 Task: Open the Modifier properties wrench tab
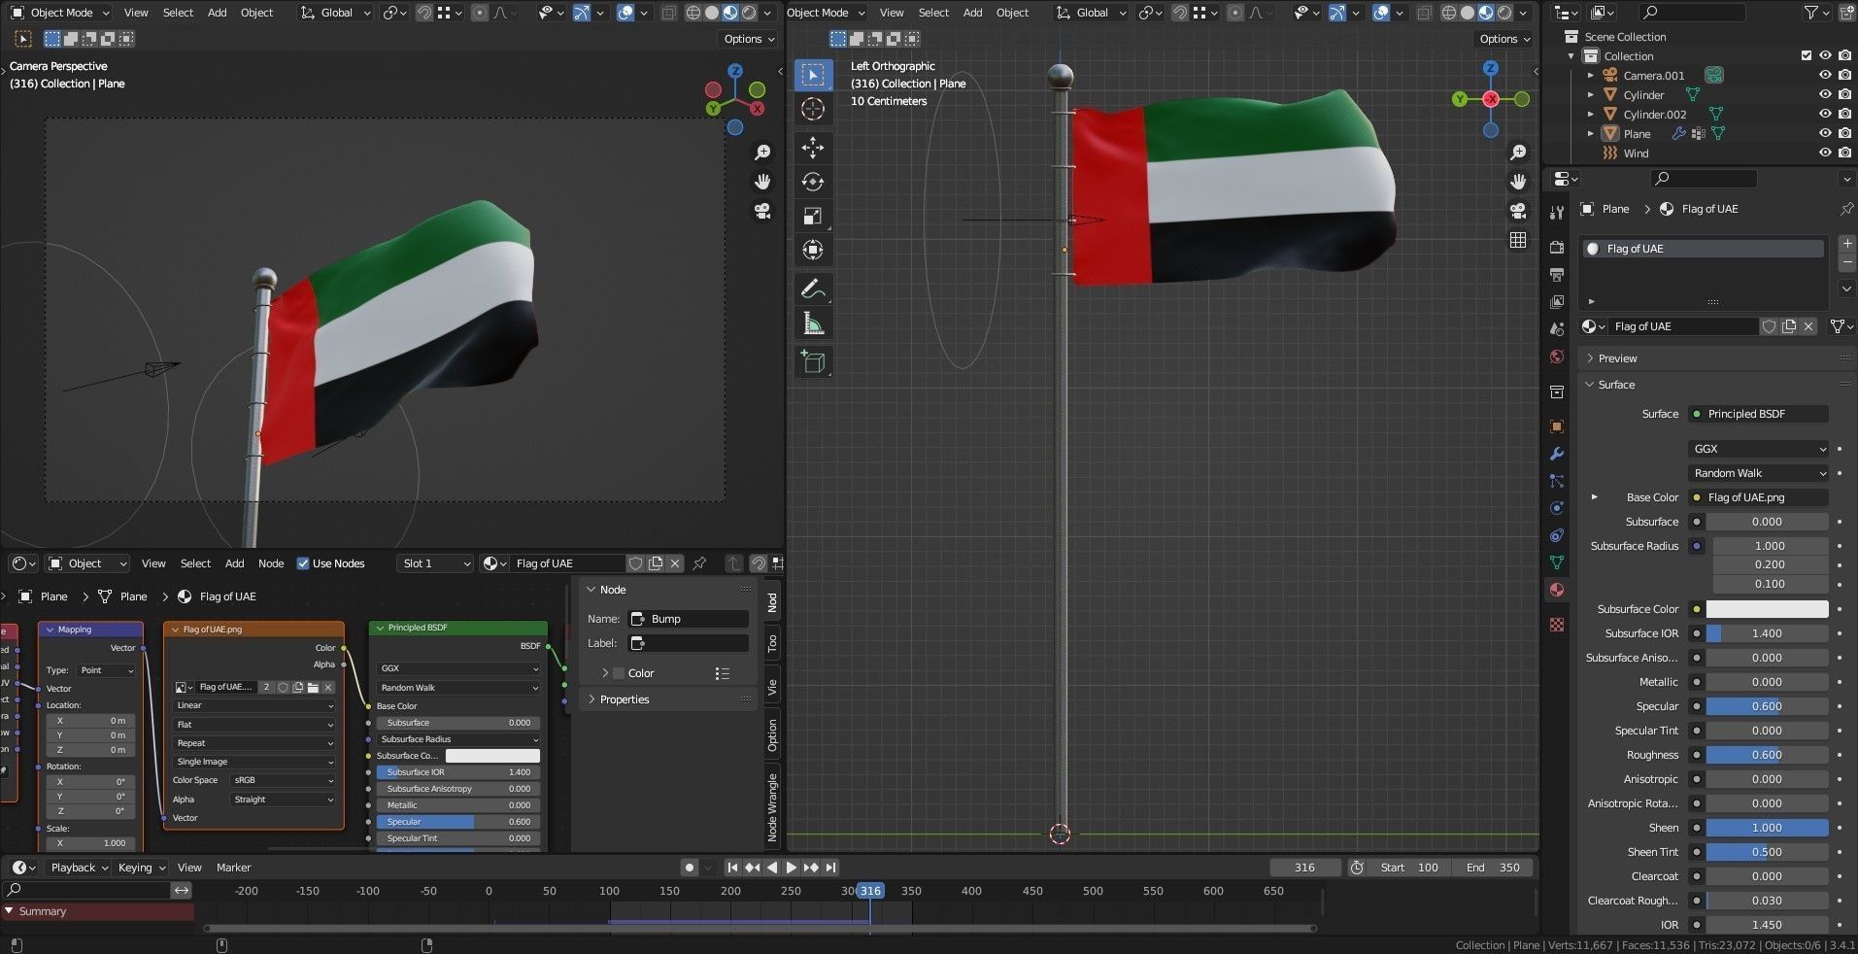point(1557,454)
